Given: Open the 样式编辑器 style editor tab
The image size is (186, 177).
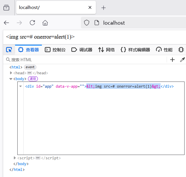Looking at the screenshot, I should point(135,50).
